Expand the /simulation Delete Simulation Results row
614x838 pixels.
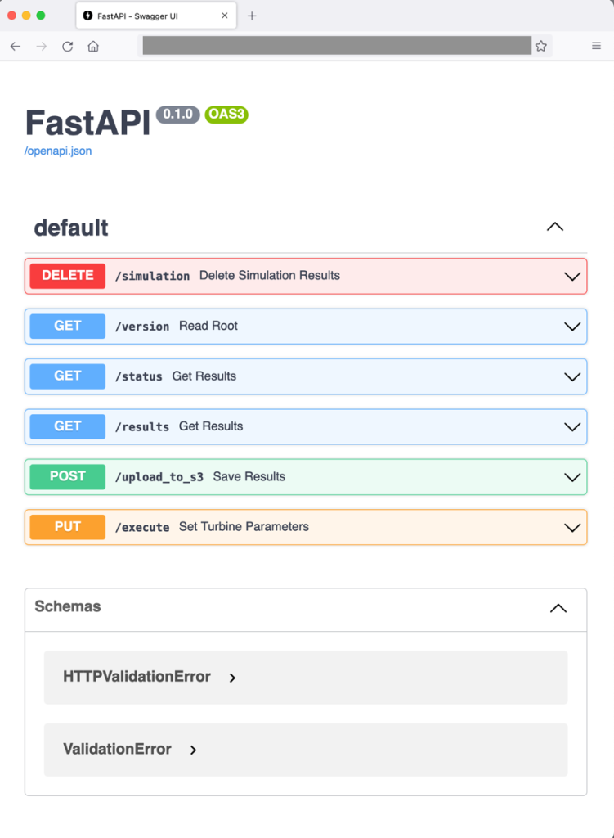(571, 277)
